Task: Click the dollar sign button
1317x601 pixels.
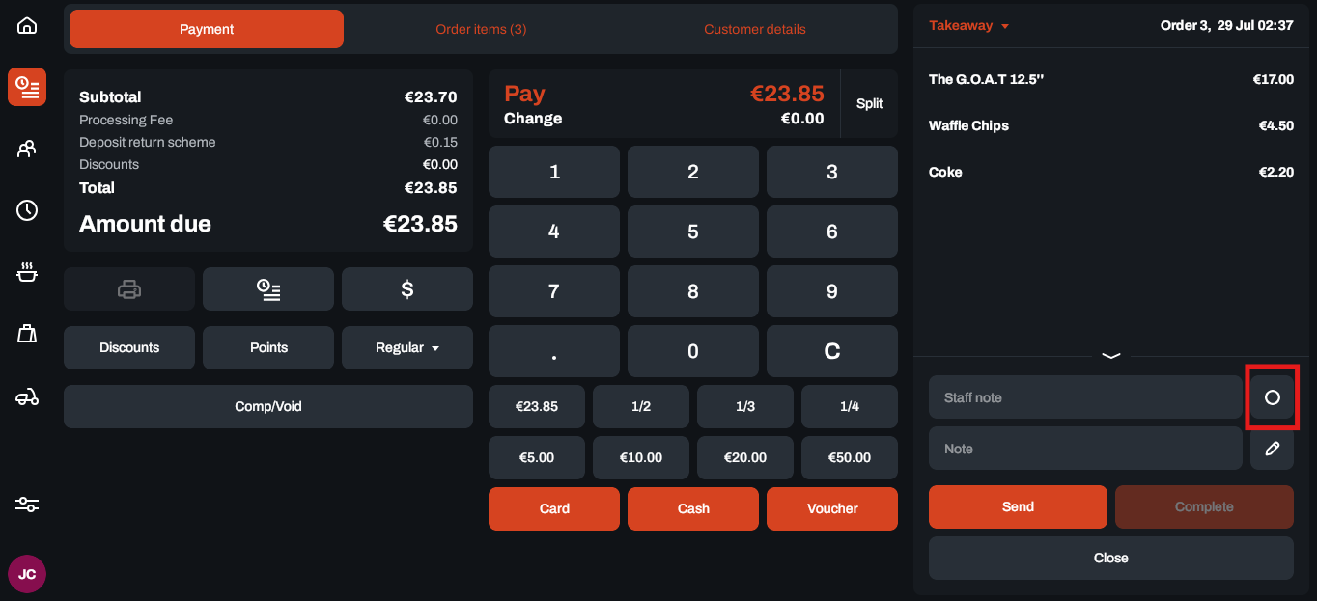Action: tap(407, 289)
